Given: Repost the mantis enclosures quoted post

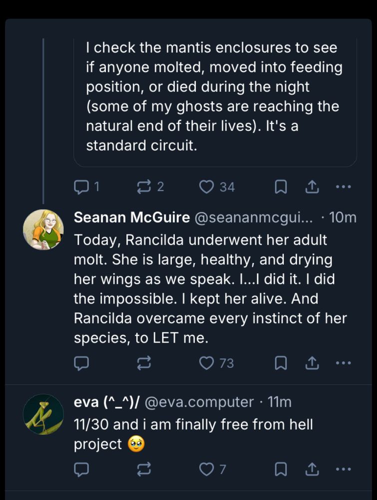Looking at the screenshot, I should point(144,187).
